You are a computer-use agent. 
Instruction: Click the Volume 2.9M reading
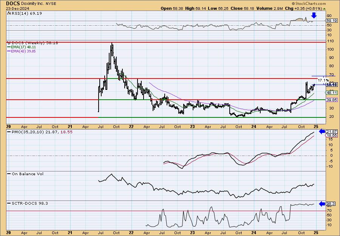click(x=269, y=8)
